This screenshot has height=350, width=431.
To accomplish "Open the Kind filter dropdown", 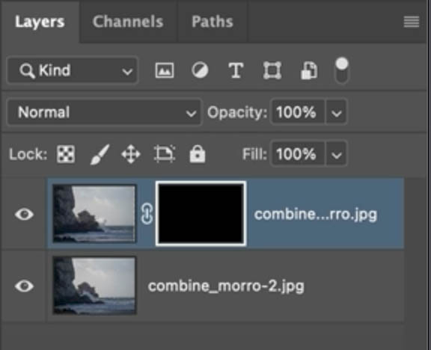I will point(73,70).
